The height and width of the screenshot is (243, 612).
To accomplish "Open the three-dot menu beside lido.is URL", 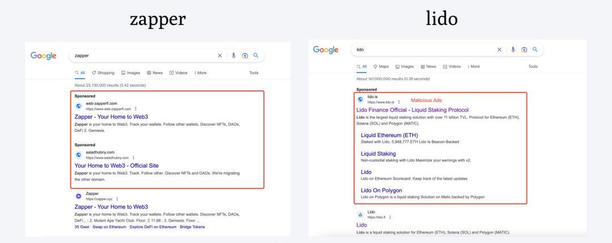I will point(398,102).
